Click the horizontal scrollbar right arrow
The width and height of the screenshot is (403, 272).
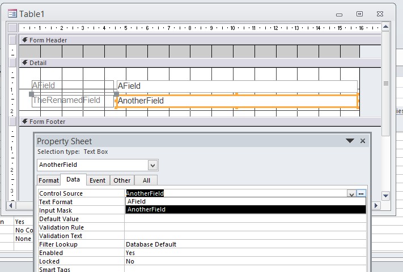(376, 205)
